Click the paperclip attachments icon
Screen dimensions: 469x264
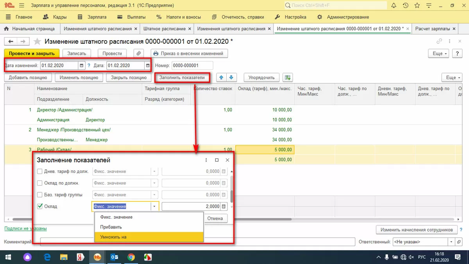point(139,54)
